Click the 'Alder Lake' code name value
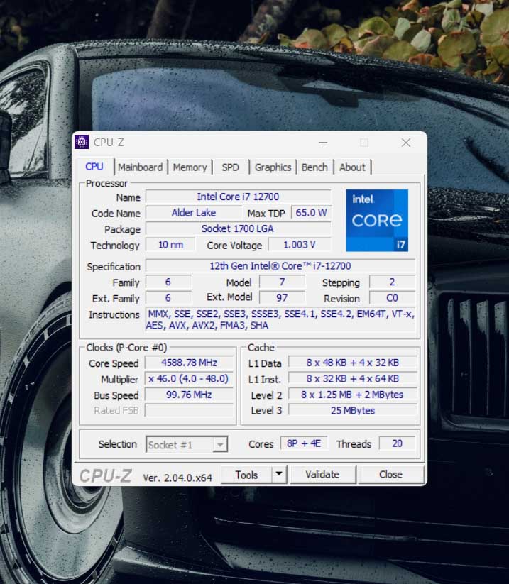Screen dimensions: 509x584 tap(194, 213)
